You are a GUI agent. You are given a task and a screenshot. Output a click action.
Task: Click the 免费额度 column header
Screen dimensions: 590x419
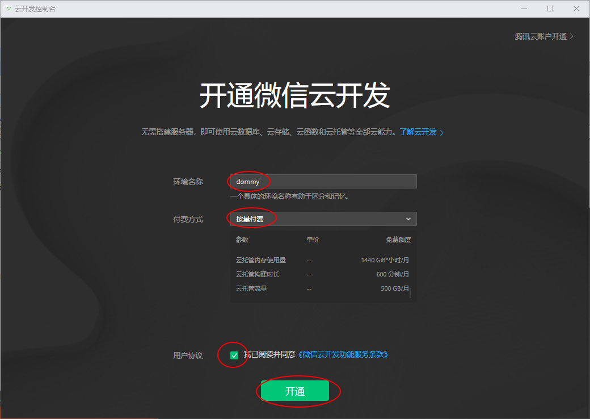398,240
